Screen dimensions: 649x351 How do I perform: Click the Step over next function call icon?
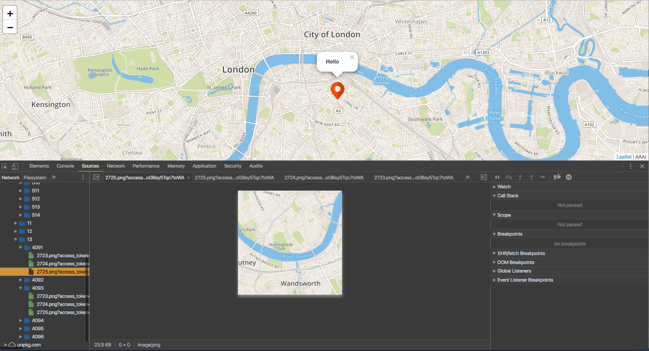(x=508, y=177)
